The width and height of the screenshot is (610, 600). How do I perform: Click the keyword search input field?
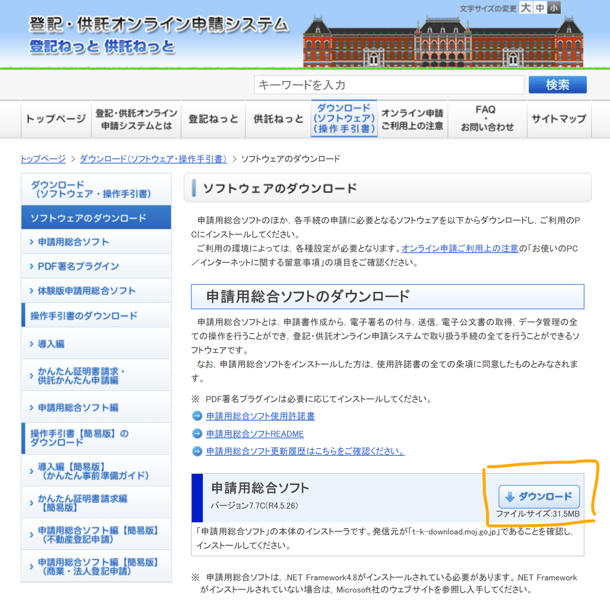[x=389, y=85]
